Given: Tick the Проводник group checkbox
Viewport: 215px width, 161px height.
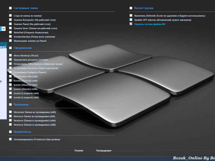Looking at the screenshot, I should (10, 105).
